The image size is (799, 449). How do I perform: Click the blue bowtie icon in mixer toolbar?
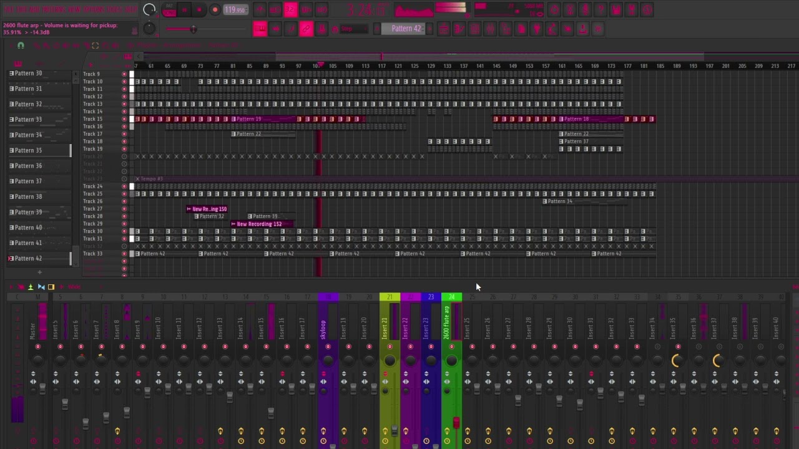pyautogui.click(x=41, y=287)
